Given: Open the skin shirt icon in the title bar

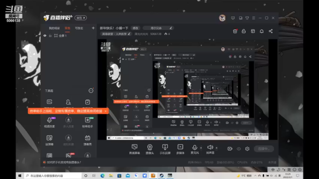Looking at the screenshot, I should tap(247, 18).
